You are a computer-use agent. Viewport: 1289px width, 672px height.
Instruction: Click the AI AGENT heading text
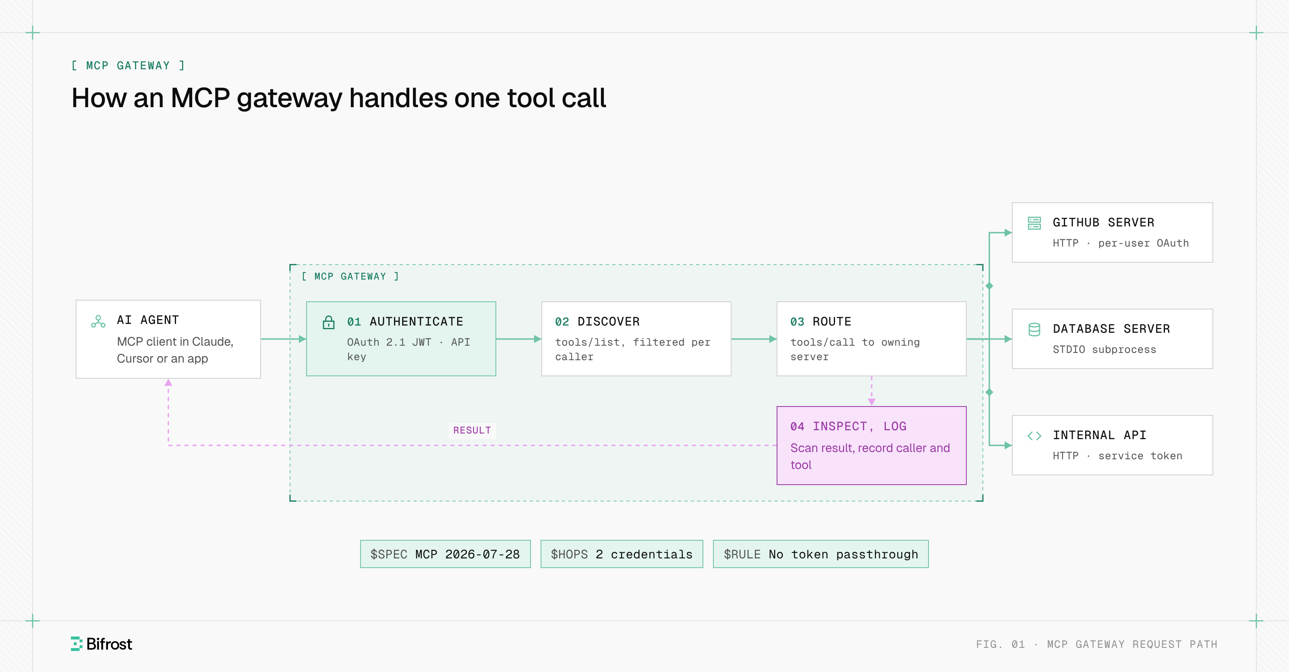tap(147, 320)
